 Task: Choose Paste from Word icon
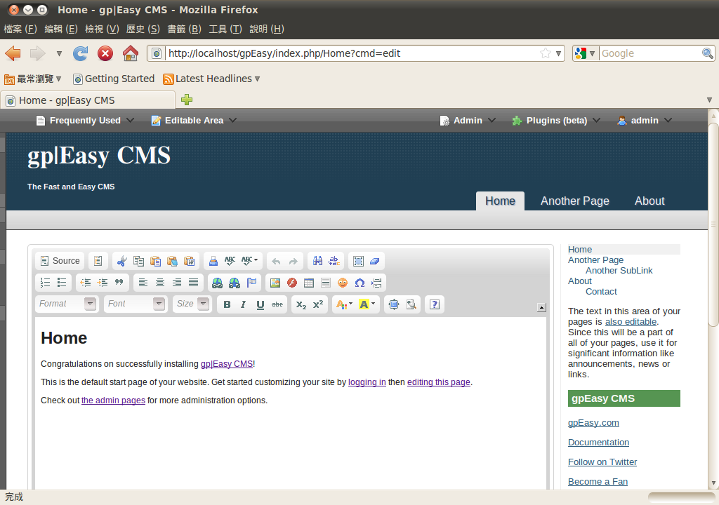pos(190,261)
